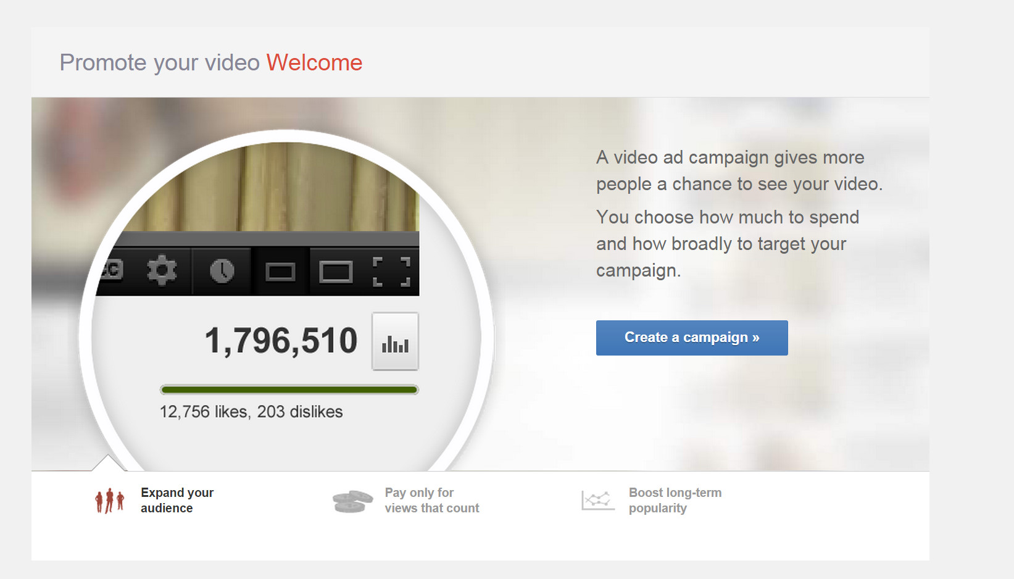The image size is (1014, 579).
Task: Click the 'You choose how much to spend' text
Action: (728, 217)
